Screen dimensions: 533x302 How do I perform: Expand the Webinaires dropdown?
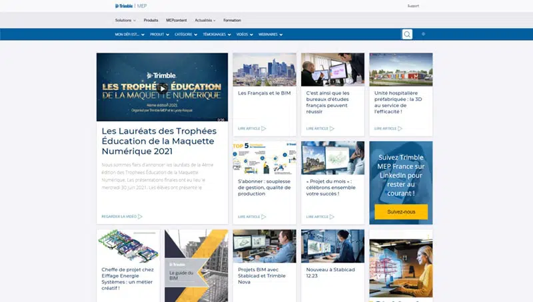(x=270, y=35)
